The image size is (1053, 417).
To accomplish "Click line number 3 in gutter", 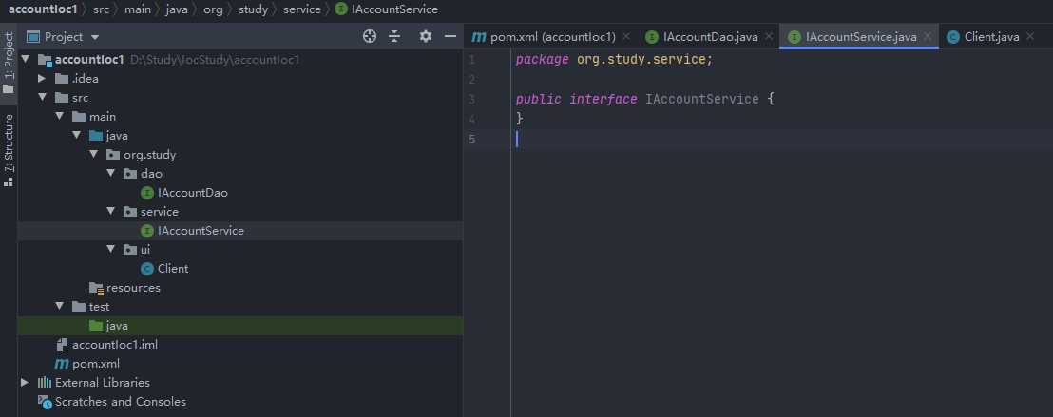I will coord(472,100).
